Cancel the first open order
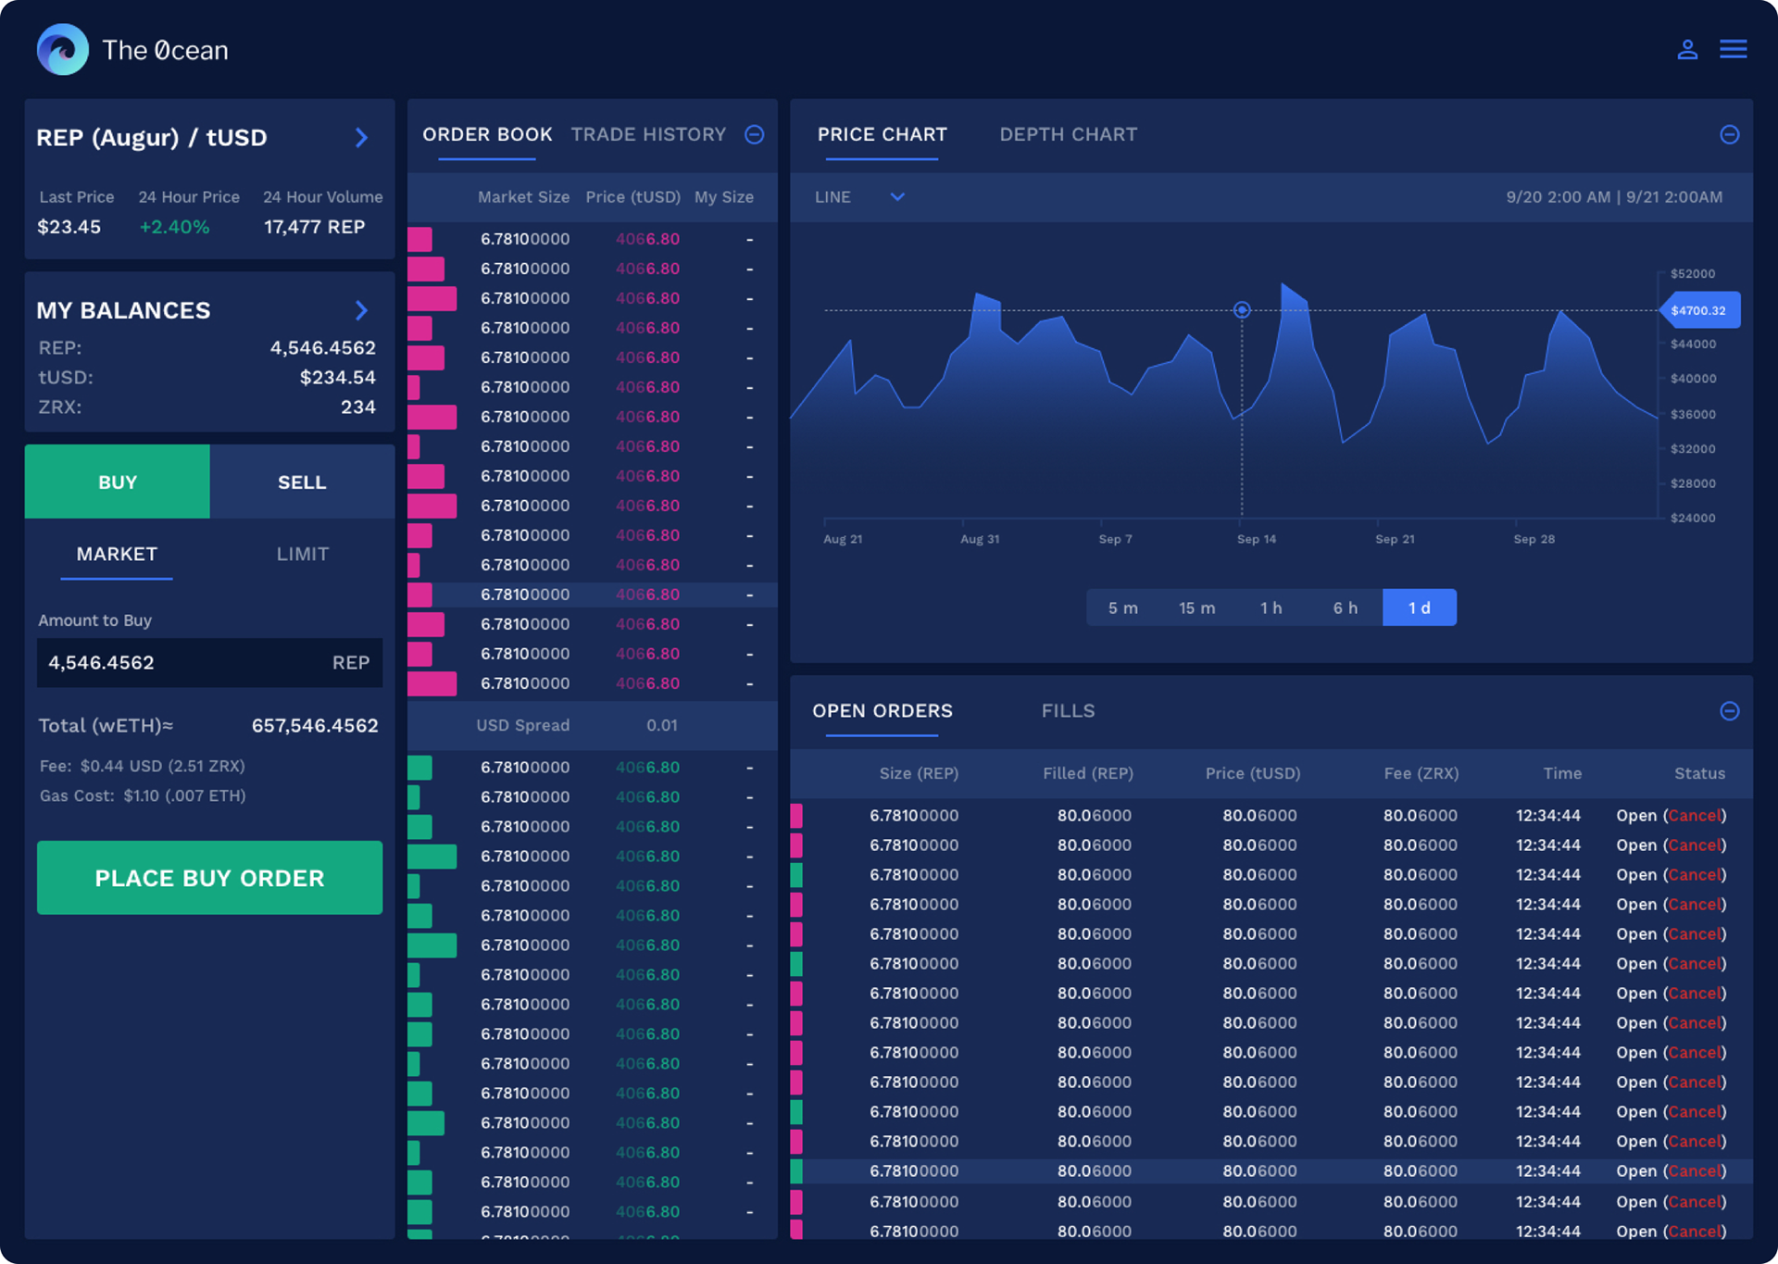1778x1264 pixels. point(1694,815)
